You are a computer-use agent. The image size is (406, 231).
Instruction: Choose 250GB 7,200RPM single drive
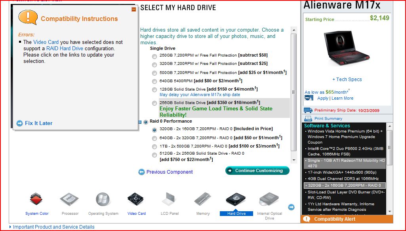pyautogui.click(x=154, y=57)
